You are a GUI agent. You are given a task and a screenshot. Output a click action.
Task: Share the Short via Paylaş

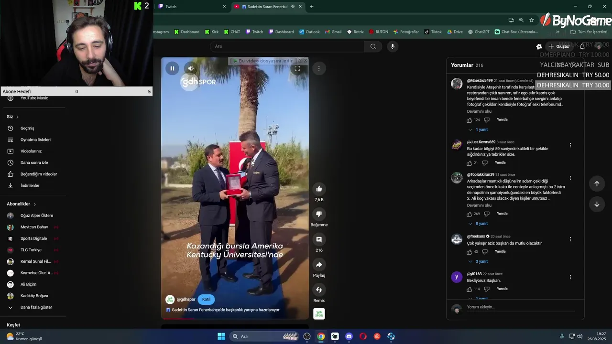pyautogui.click(x=319, y=265)
